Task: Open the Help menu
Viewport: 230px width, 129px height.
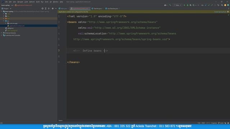Action: (x=61, y=2)
